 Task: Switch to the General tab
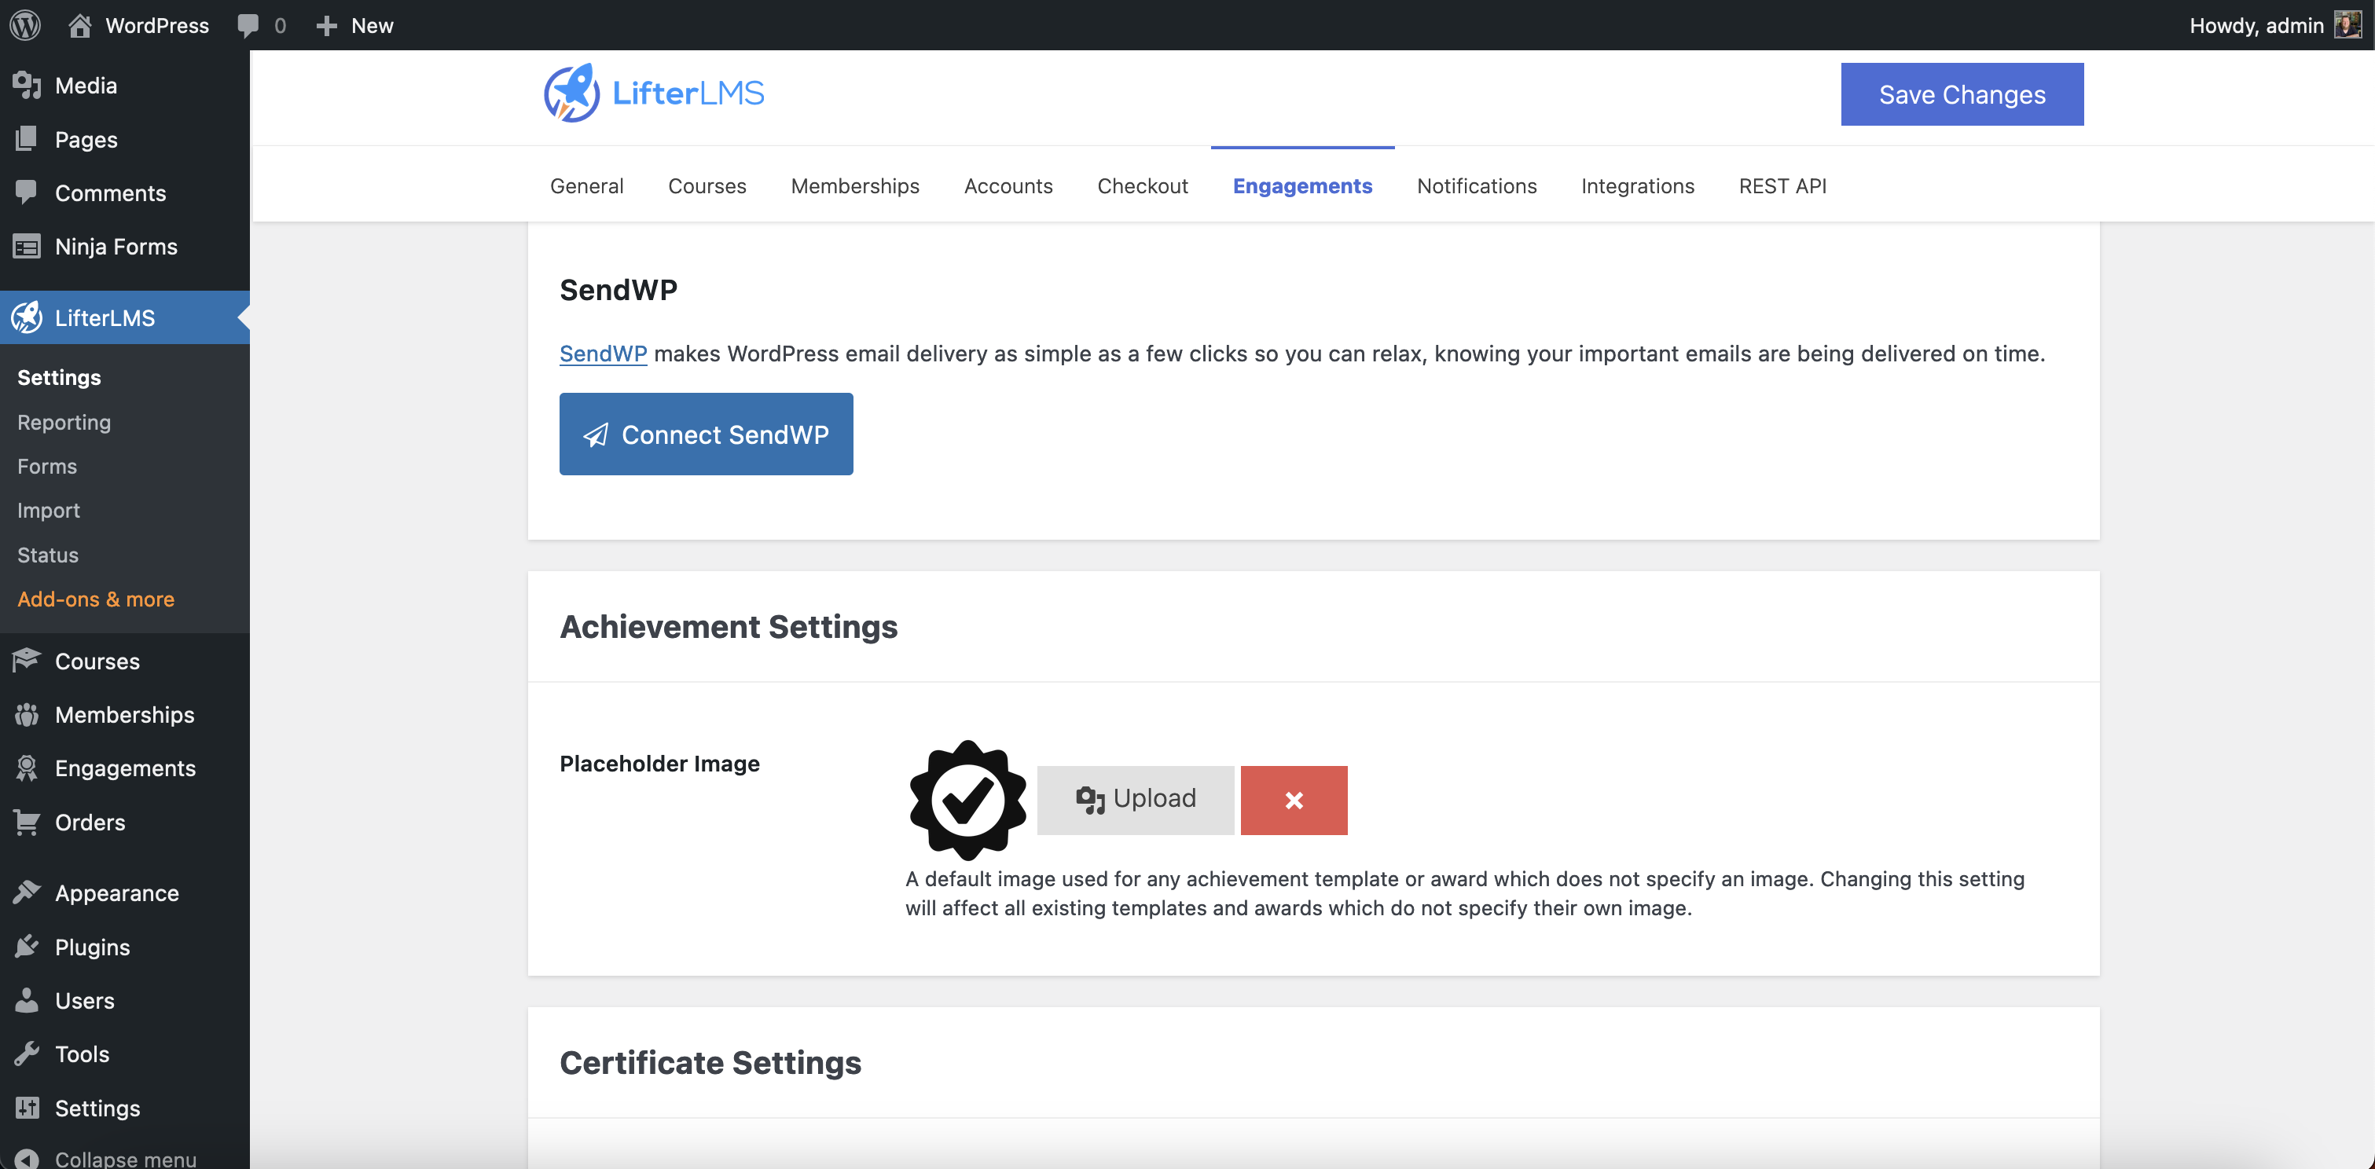[x=586, y=185]
